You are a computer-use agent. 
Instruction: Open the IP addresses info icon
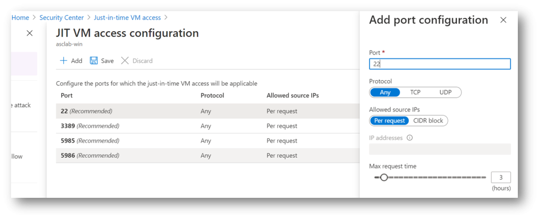409,138
